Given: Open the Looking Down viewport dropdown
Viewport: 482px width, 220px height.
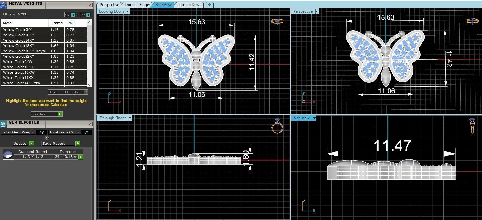Looking at the screenshot, I should coord(128,11).
